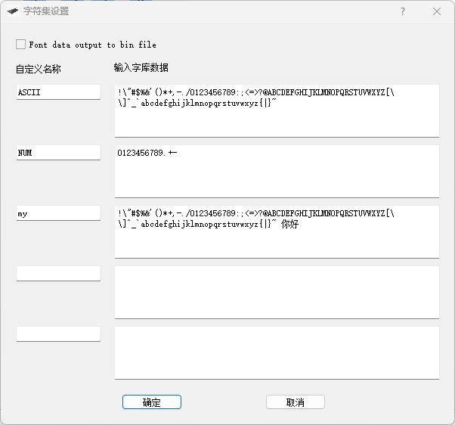Click the 你好 text in my data

pyautogui.click(x=289, y=225)
